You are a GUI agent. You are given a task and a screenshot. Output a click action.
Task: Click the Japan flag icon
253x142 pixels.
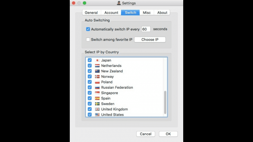pyautogui.click(x=97, y=60)
